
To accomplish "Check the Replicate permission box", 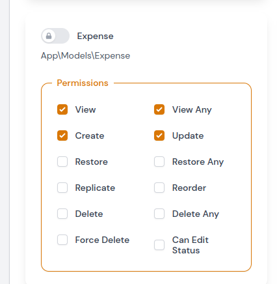I will click(62, 188).
